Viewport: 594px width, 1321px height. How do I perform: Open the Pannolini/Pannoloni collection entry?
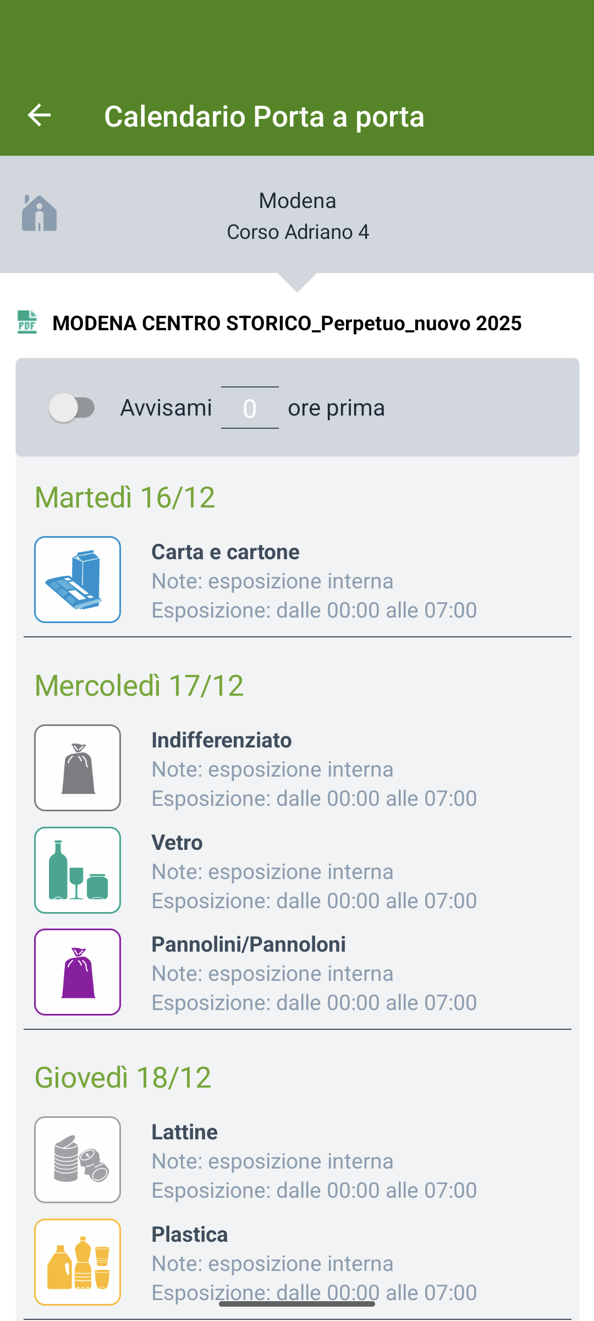click(x=313, y=973)
